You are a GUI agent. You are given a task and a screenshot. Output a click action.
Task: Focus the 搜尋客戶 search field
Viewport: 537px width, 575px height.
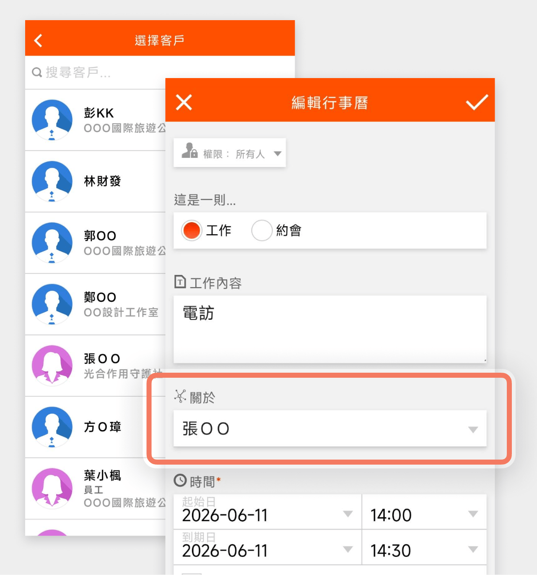pos(160,72)
